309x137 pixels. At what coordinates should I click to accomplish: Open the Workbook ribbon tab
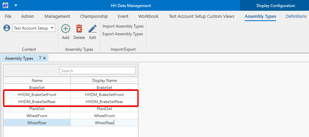coord(148,16)
